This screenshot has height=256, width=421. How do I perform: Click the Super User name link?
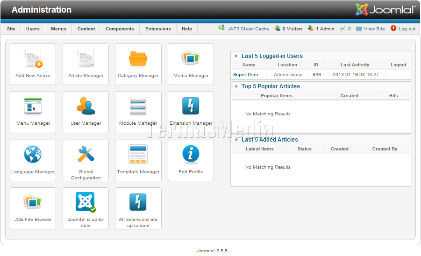coord(246,75)
